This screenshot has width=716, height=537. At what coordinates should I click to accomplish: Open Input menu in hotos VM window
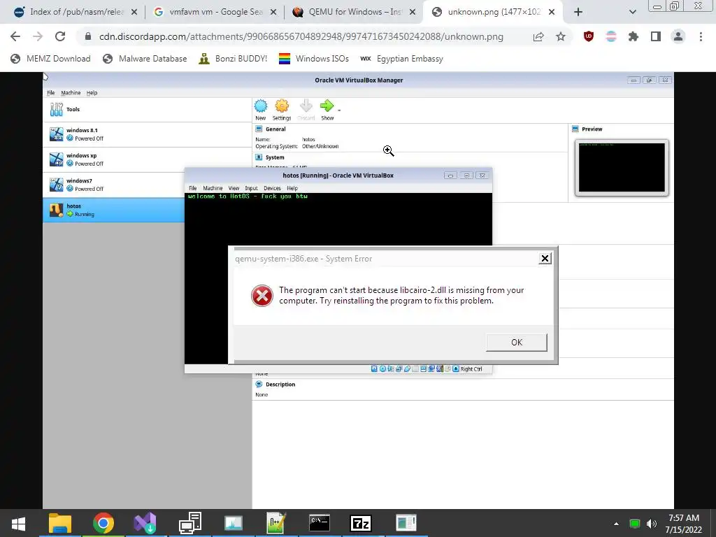point(251,188)
